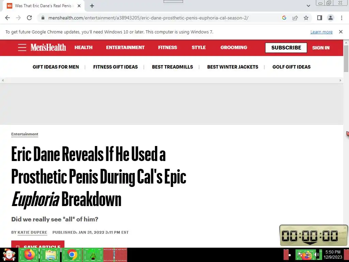Open the Men's Health hamburger menu
The height and width of the screenshot is (262, 349).
22,47
